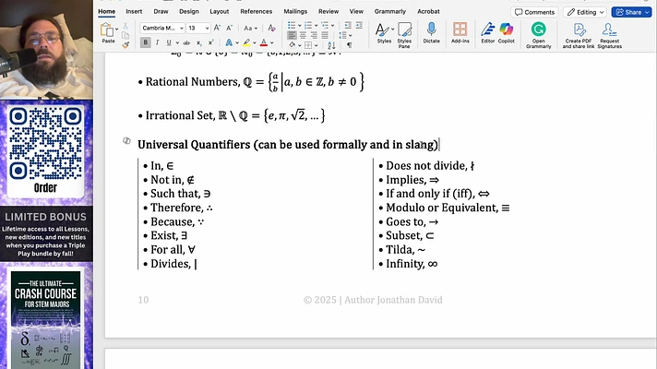Select the Format Painter brush
Viewport: 657px width, 369px height.
click(125, 45)
